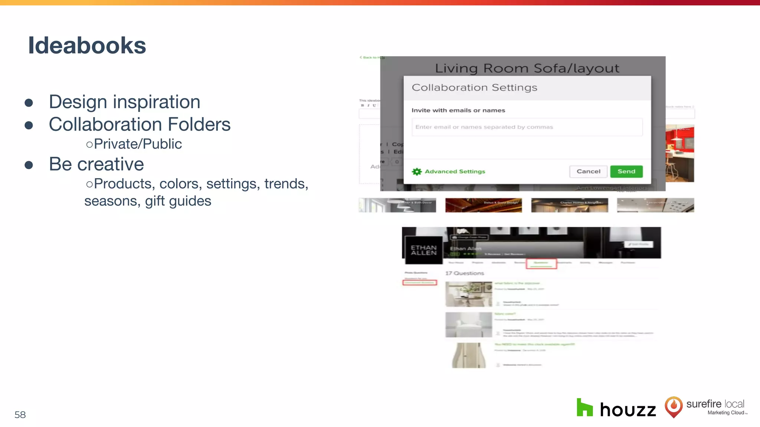The width and height of the screenshot is (760, 427).
Task: Click the Ethan Allen profile logo
Action: pyautogui.click(x=423, y=250)
